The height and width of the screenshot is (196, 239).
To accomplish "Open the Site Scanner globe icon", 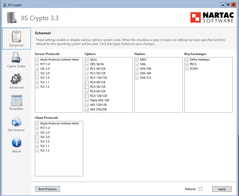I will click(x=16, y=122).
